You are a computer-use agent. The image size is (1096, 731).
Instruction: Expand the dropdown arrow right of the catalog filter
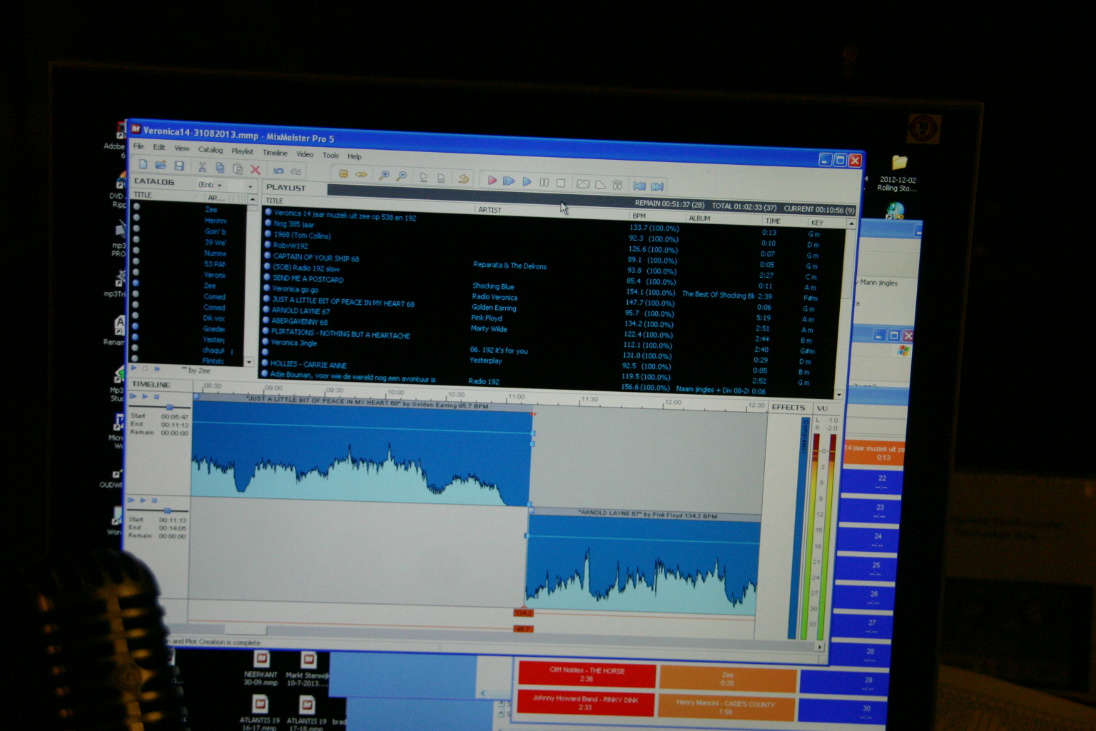250,186
